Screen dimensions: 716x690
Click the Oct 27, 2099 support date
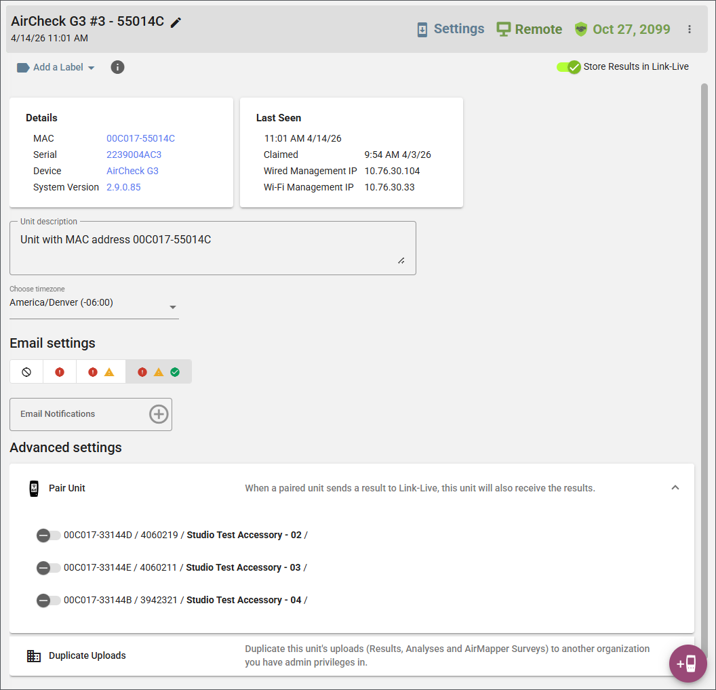point(631,29)
